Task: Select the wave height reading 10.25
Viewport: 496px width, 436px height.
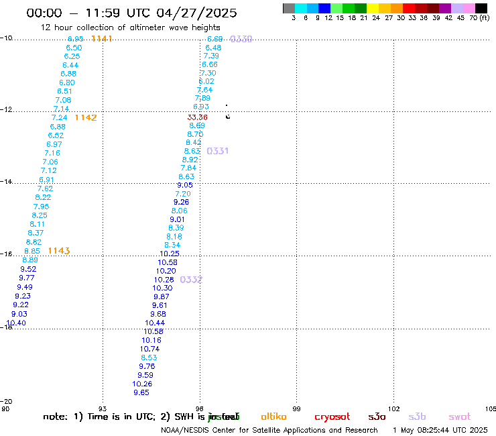Action: [x=170, y=254]
